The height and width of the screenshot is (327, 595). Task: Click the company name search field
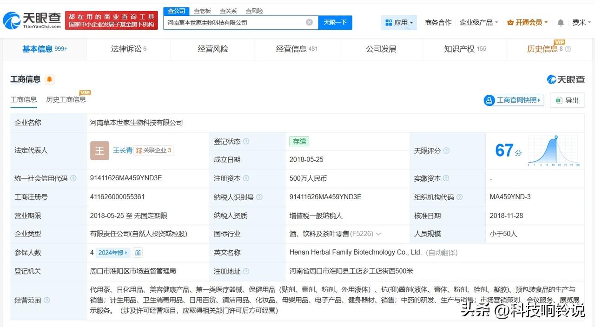(x=235, y=22)
